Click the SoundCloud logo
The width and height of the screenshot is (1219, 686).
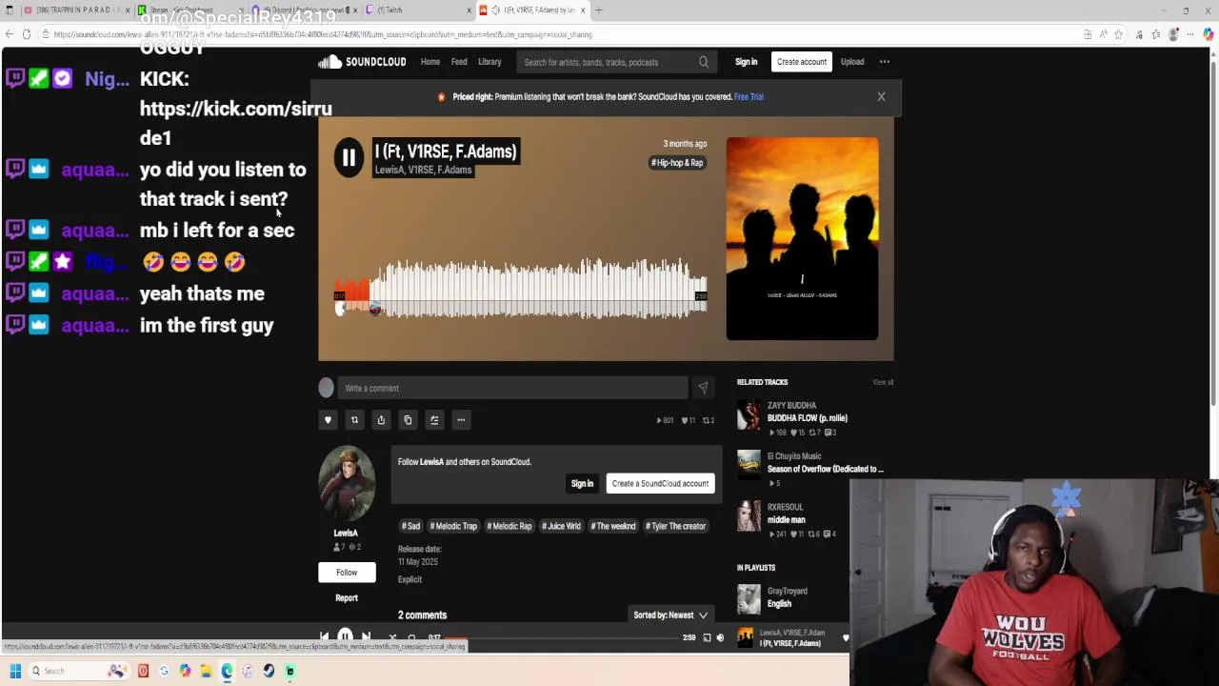pos(363,62)
